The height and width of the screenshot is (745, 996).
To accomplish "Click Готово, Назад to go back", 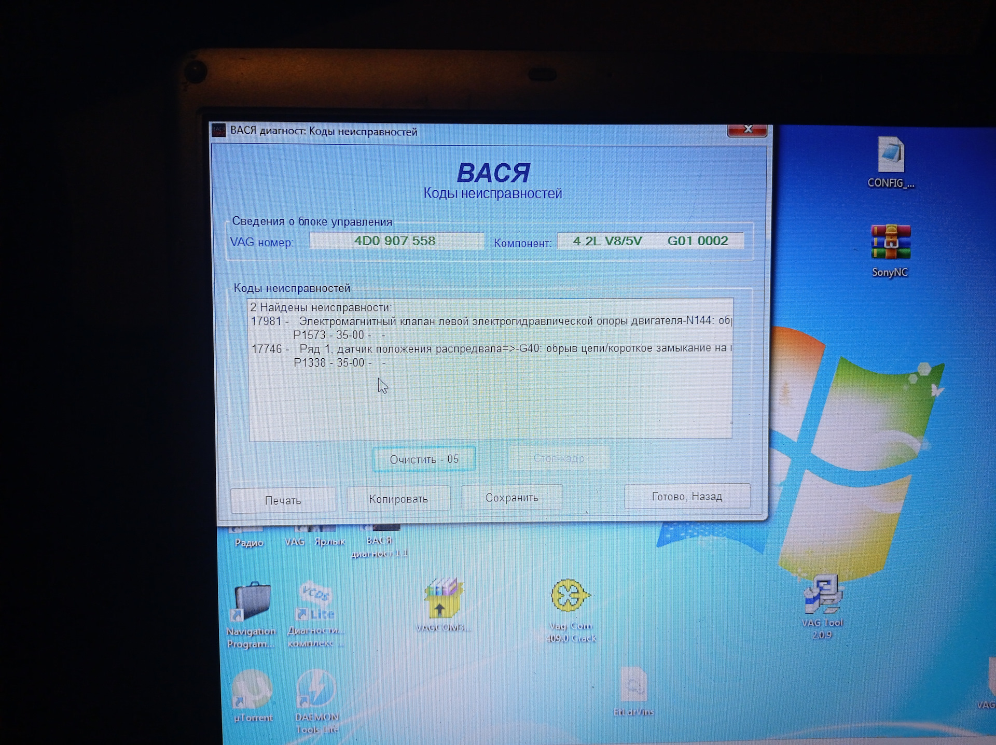I will click(687, 497).
